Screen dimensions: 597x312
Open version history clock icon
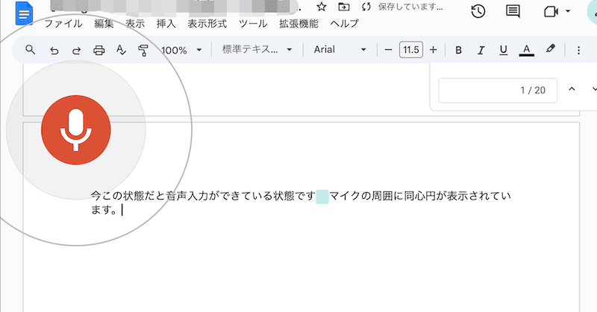pyautogui.click(x=478, y=11)
